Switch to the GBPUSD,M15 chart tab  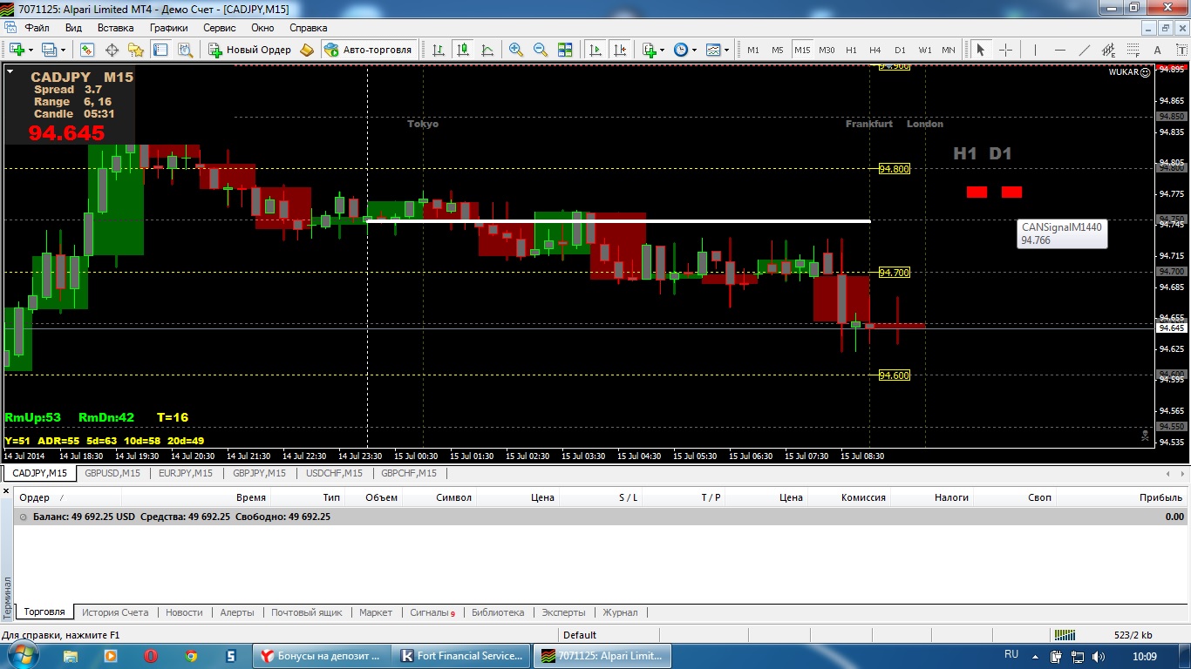(x=112, y=473)
